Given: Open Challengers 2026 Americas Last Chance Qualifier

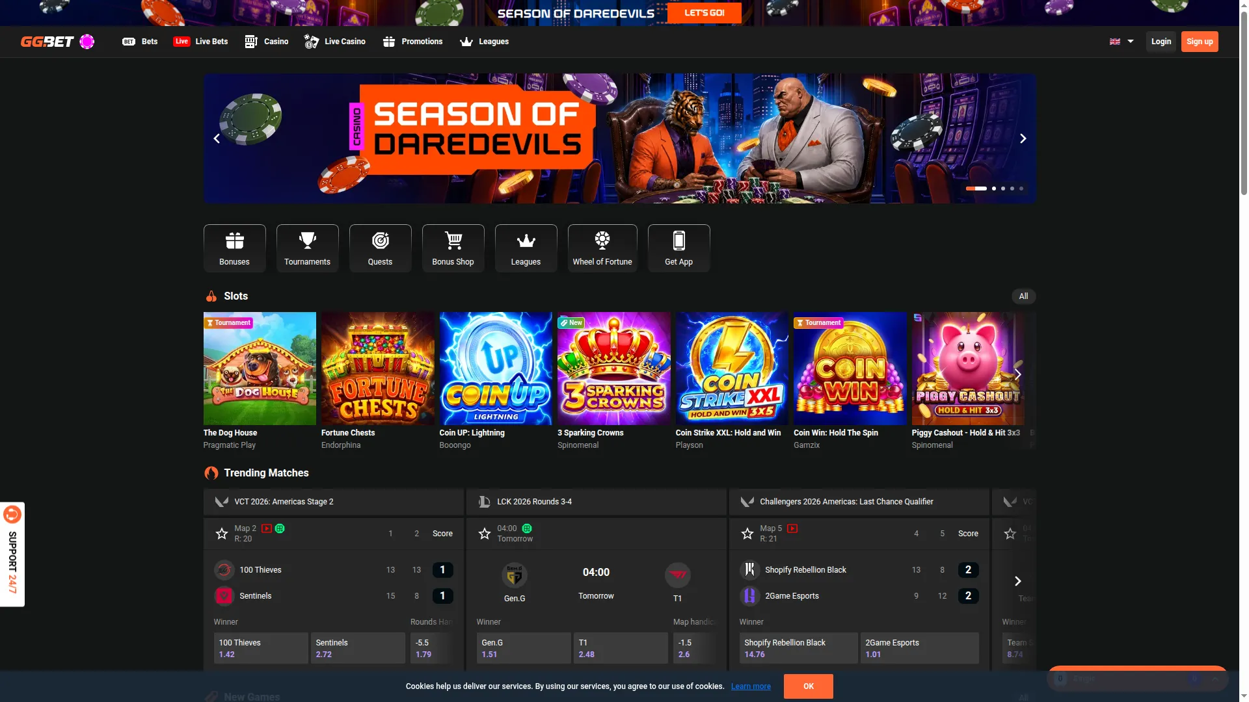Looking at the screenshot, I should [x=859, y=502].
